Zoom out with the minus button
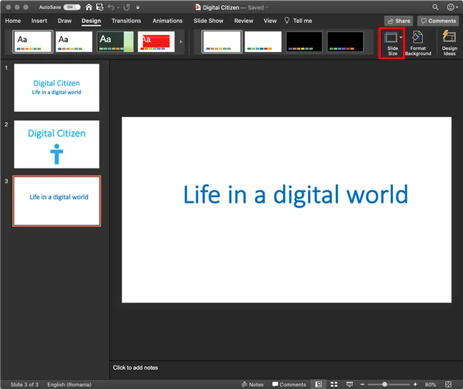Viewport: 463px width, 389px height. click(x=362, y=384)
